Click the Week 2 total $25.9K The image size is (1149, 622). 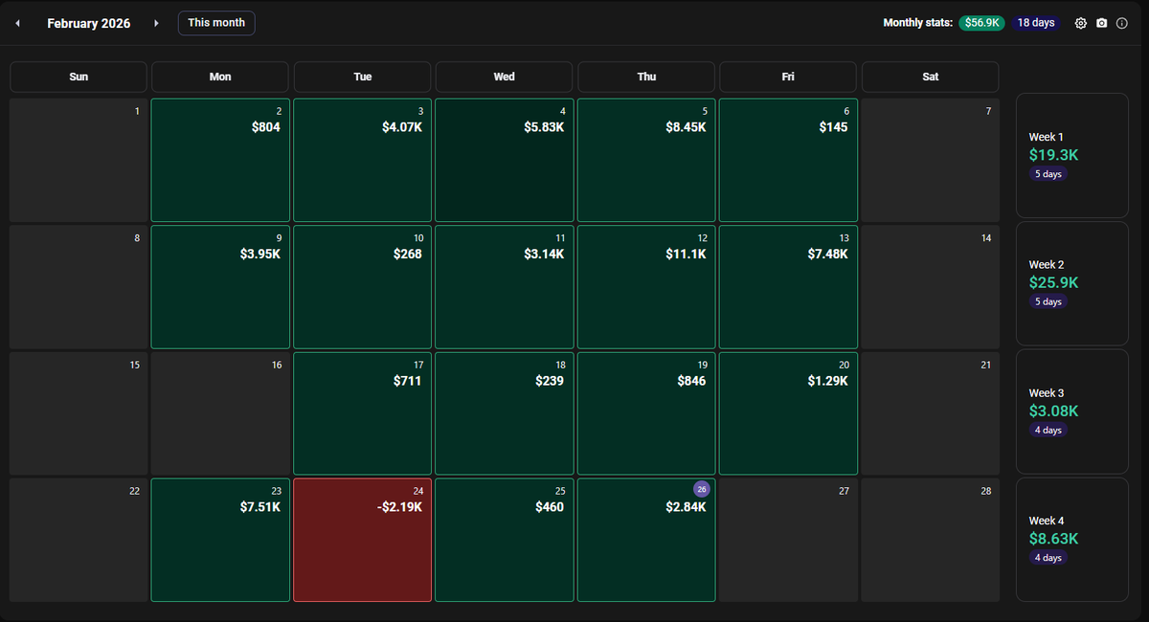[x=1054, y=283]
